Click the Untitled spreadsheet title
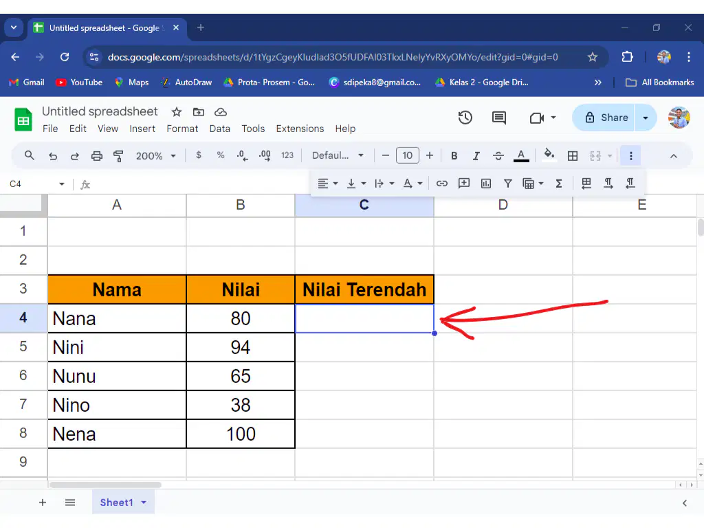 [100, 111]
